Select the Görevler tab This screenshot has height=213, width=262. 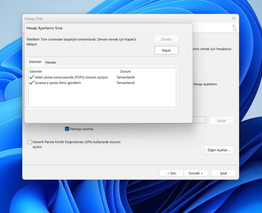tap(35, 62)
